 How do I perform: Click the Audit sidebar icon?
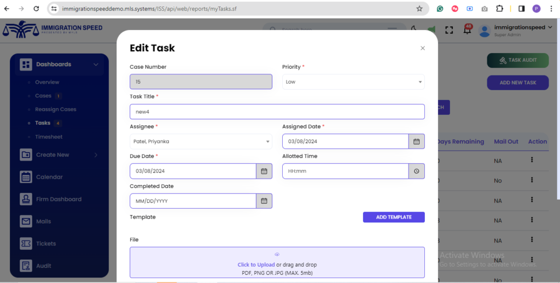26,266
